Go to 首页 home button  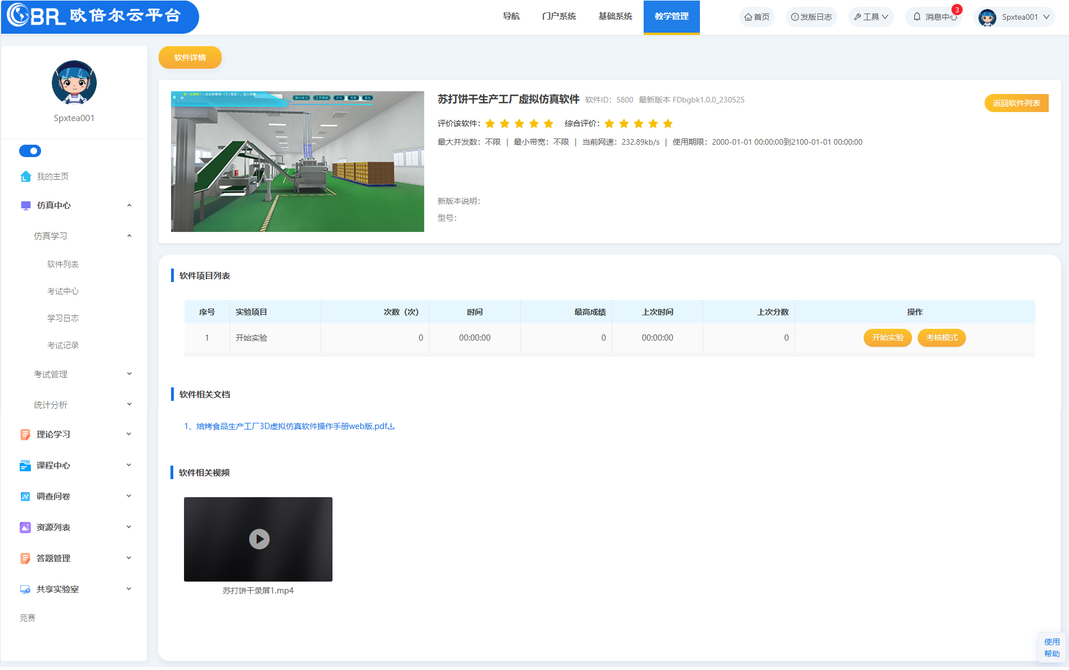[757, 17]
